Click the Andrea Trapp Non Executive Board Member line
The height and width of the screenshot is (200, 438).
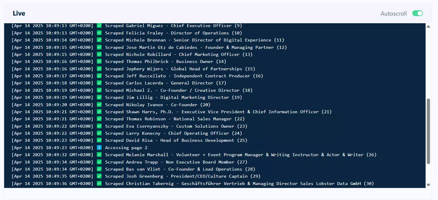click(176, 162)
